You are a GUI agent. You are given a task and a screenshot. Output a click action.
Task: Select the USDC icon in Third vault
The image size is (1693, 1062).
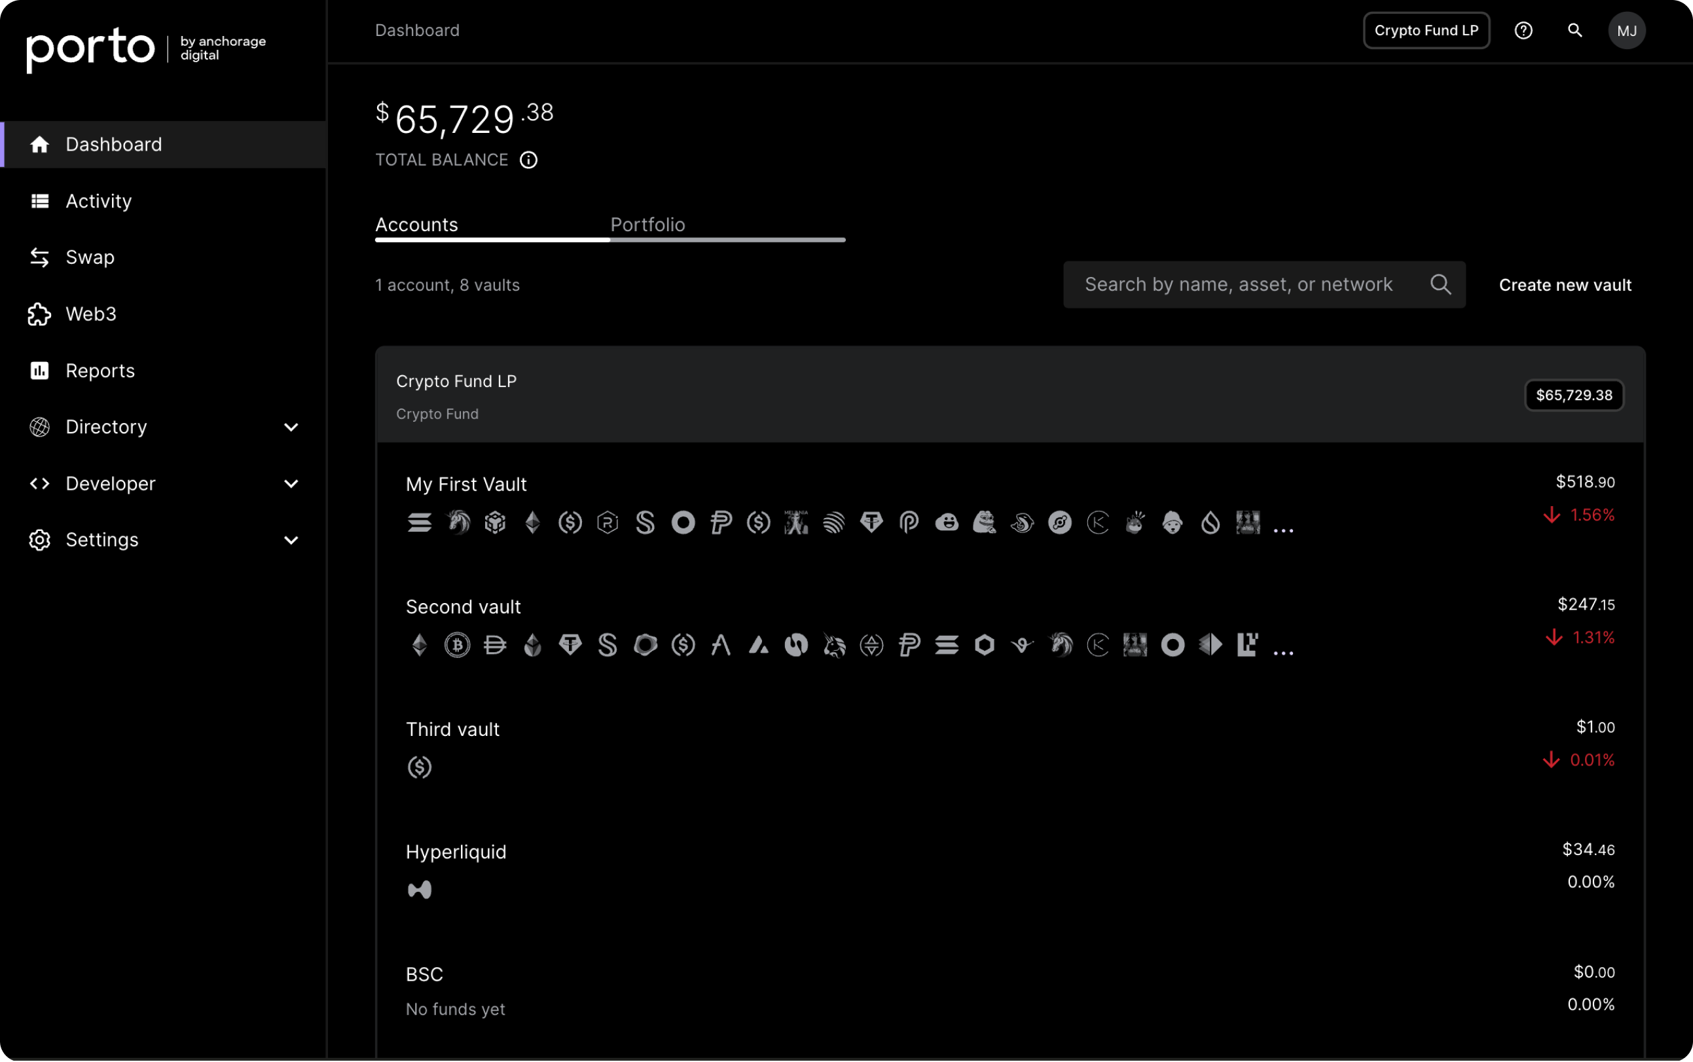(x=419, y=767)
